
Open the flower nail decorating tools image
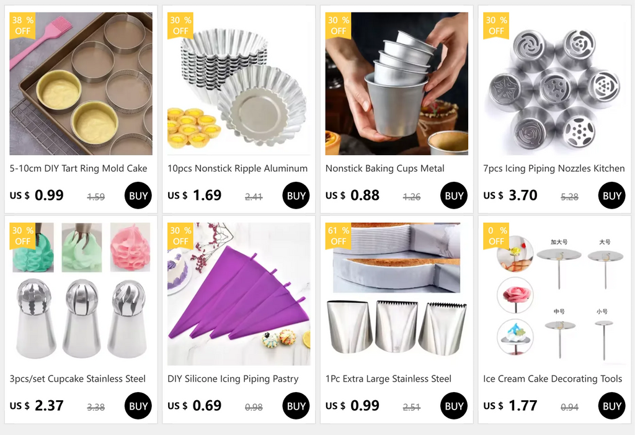tap(555, 294)
